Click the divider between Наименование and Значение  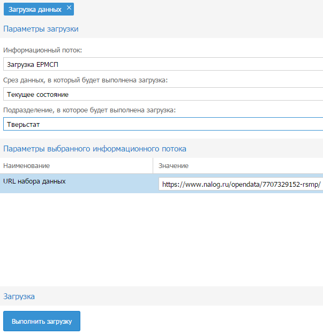pos(153,166)
